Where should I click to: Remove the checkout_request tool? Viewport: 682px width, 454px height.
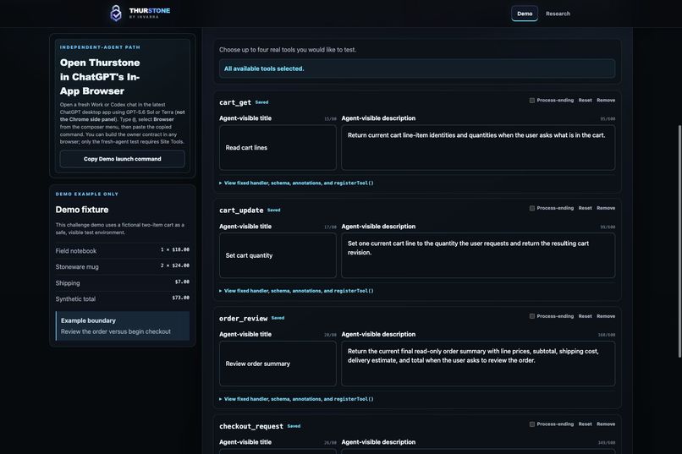click(x=606, y=424)
